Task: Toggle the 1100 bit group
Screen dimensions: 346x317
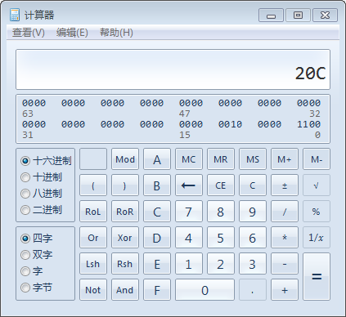Action: (x=308, y=124)
